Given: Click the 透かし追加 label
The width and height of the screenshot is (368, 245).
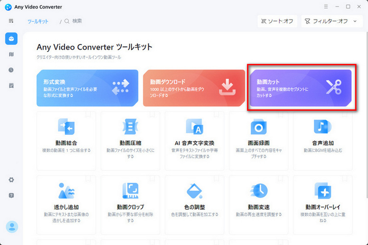Looking at the screenshot, I should coord(66,207).
